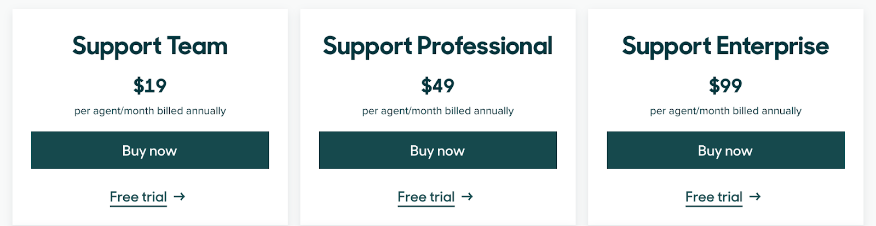Click the Support Enterprise plan heading

point(725,46)
